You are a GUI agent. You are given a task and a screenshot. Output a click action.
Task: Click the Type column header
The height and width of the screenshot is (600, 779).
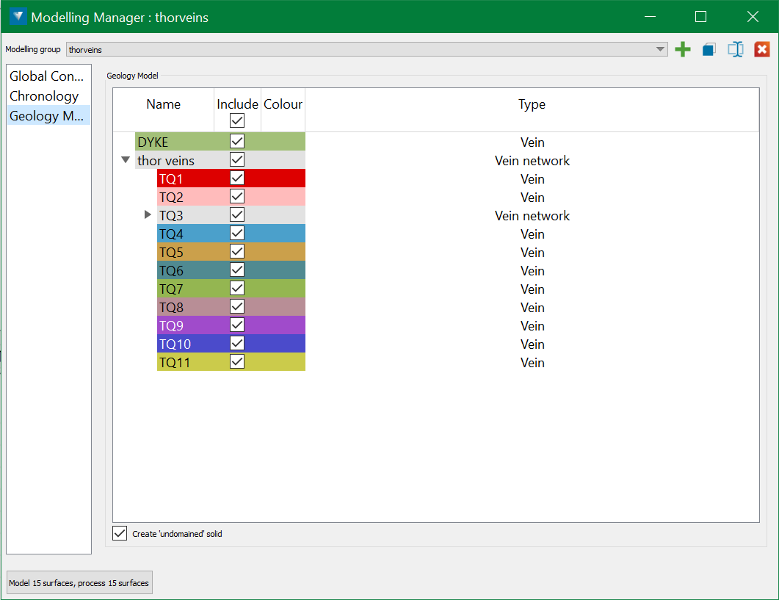[x=532, y=104]
